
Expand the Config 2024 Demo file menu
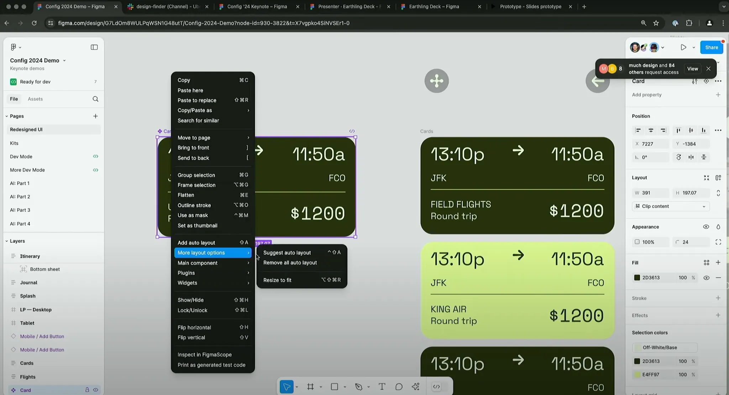click(64, 60)
